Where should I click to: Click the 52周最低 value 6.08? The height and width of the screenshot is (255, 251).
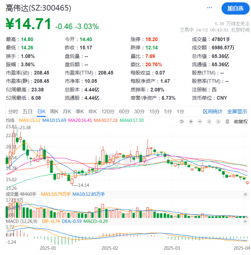point(36,98)
